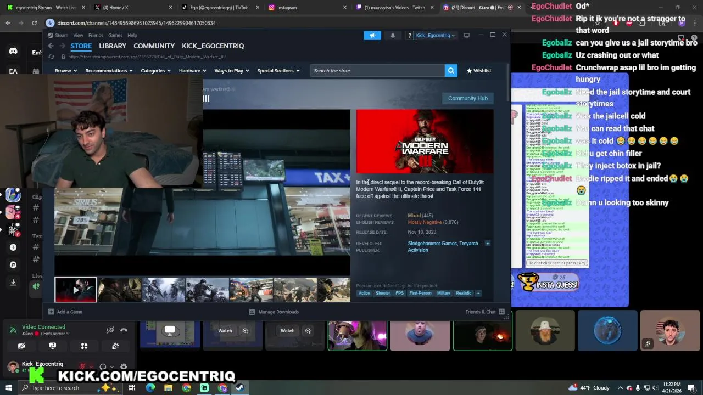Click the Wishlist button

(x=479, y=71)
